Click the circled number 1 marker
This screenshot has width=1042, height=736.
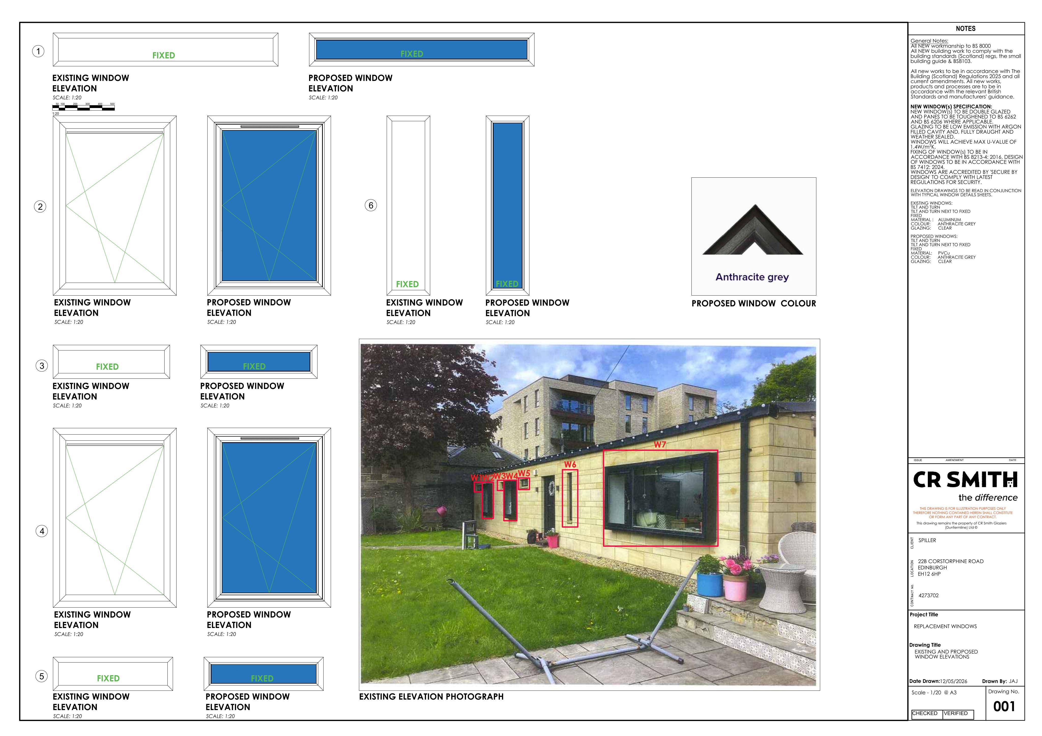click(38, 51)
